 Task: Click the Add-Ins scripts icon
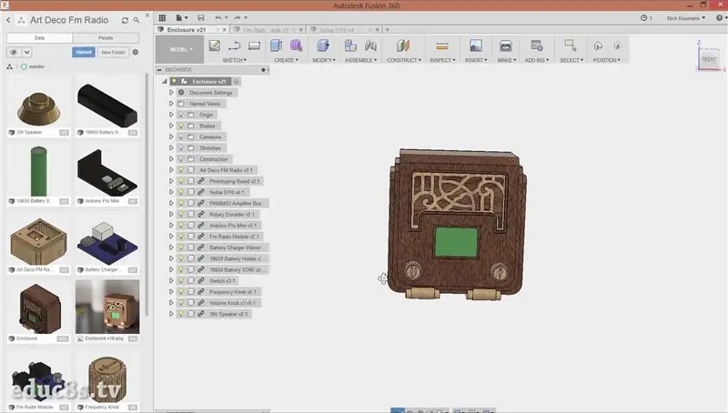(537, 45)
